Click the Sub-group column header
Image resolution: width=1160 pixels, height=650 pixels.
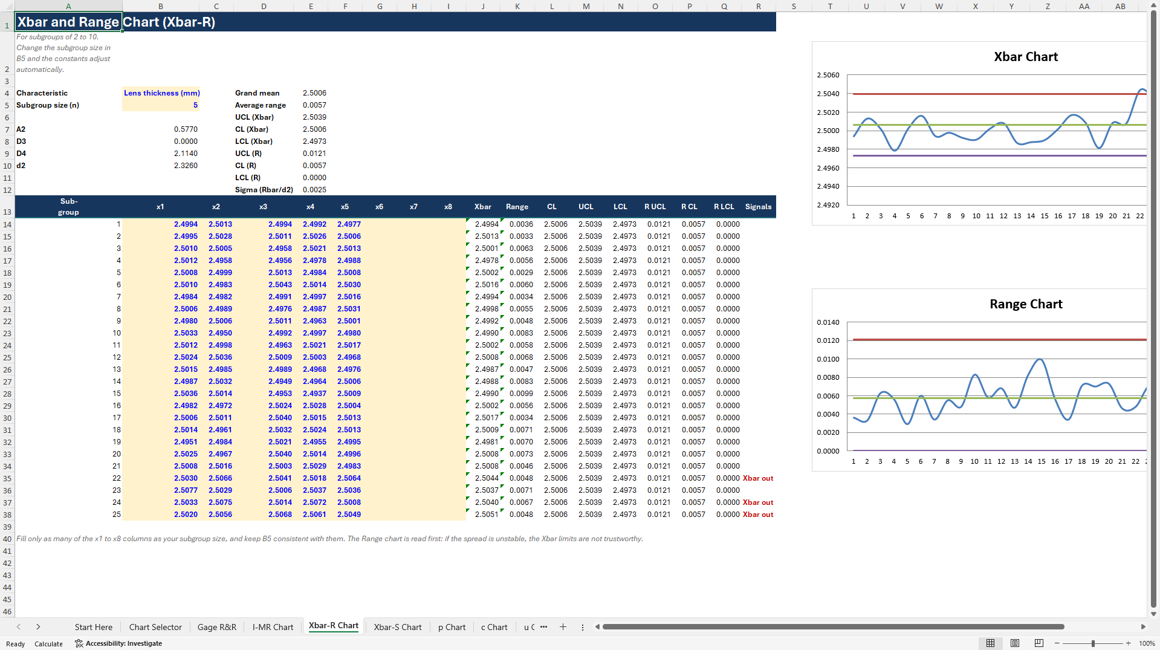click(x=68, y=207)
